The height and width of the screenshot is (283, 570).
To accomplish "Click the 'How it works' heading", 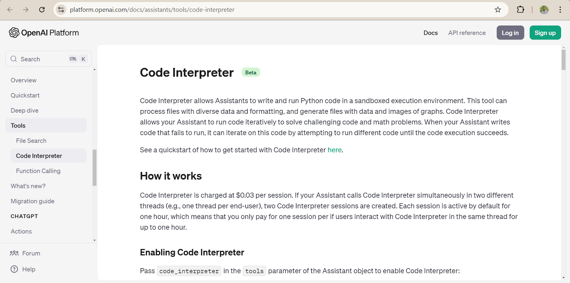I will pos(171,176).
